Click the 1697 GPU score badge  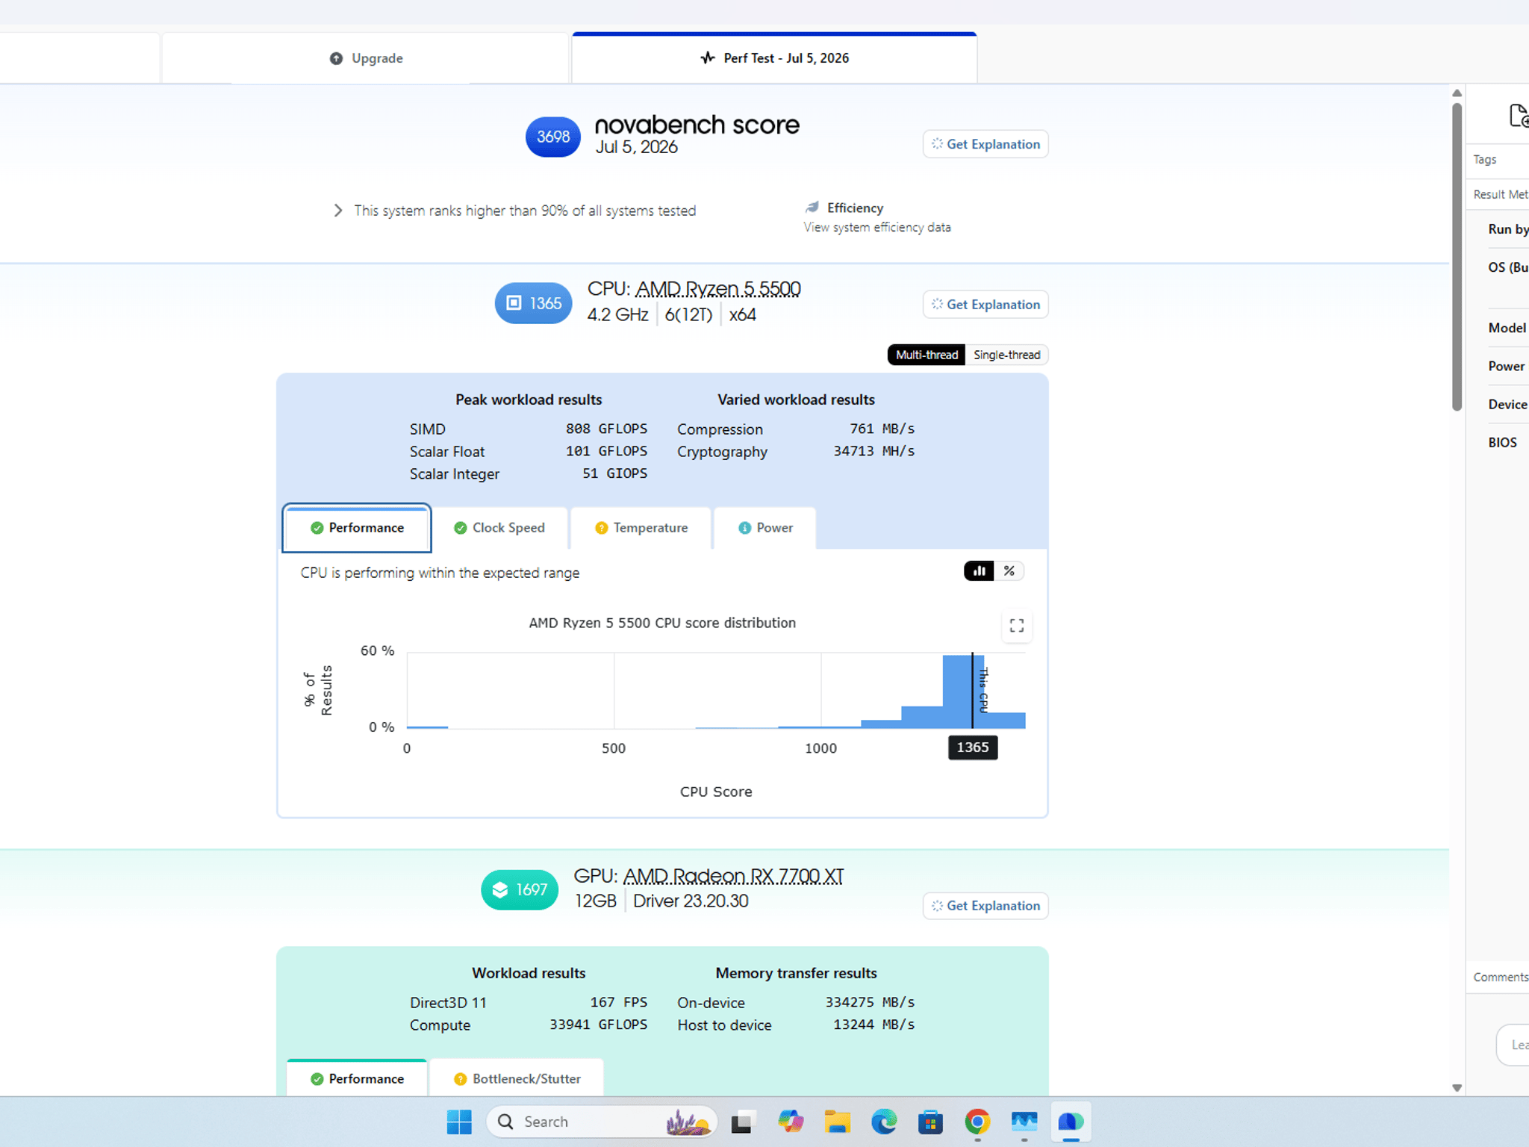click(520, 890)
